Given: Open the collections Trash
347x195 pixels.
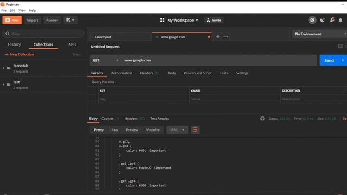Looking at the screenshot, I should pyautogui.click(x=77, y=54).
